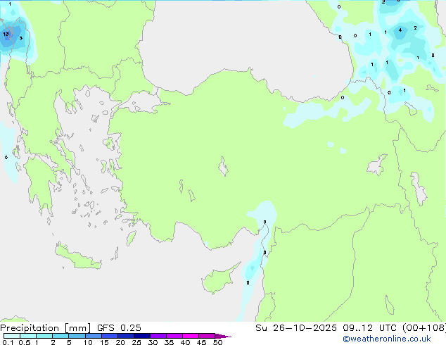Viewport: 446px width, 345px height.
Task: Click the 20–25 mm legend swatch
Action: coord(126,336)
